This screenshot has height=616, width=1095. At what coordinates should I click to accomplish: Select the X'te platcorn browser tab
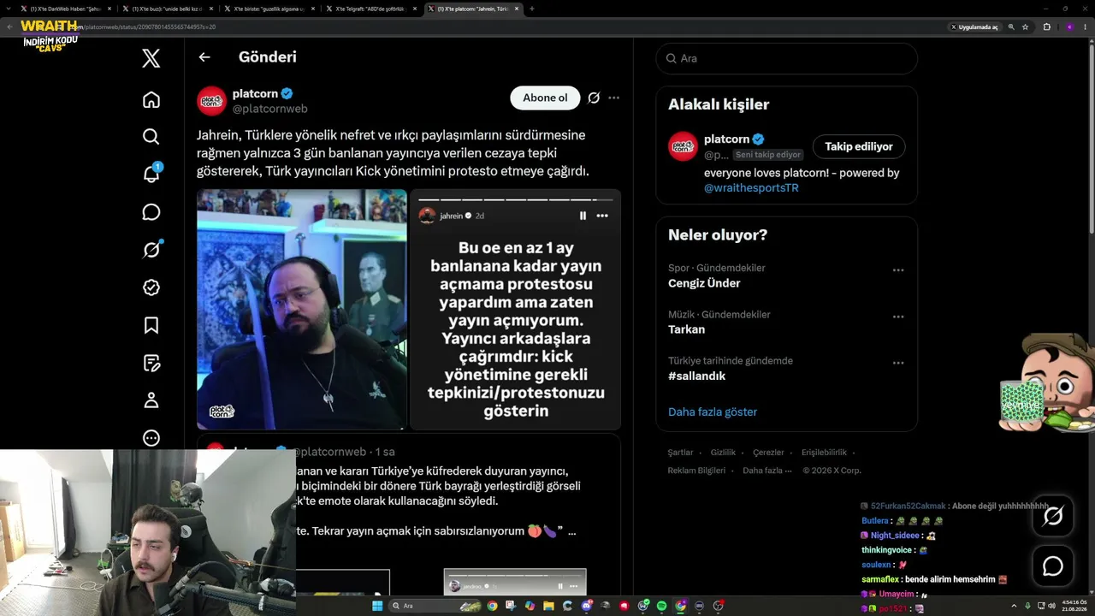coord(476,9)
